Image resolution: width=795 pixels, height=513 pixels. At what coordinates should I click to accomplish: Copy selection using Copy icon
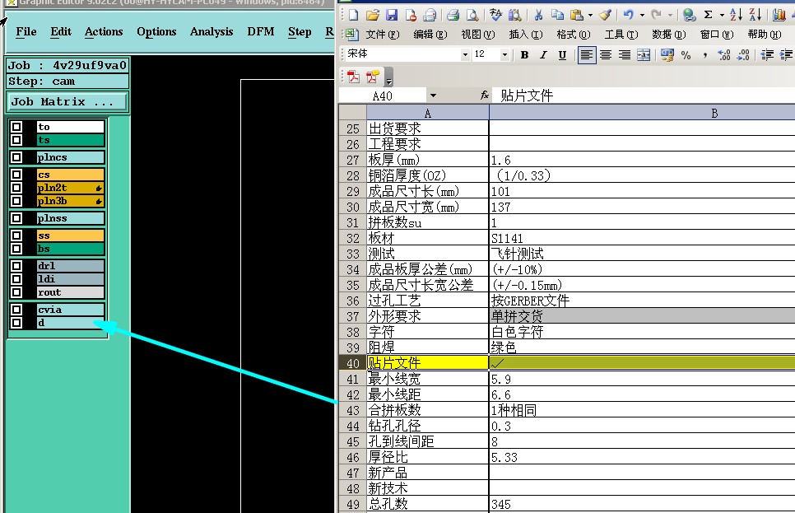pos(557,15)
